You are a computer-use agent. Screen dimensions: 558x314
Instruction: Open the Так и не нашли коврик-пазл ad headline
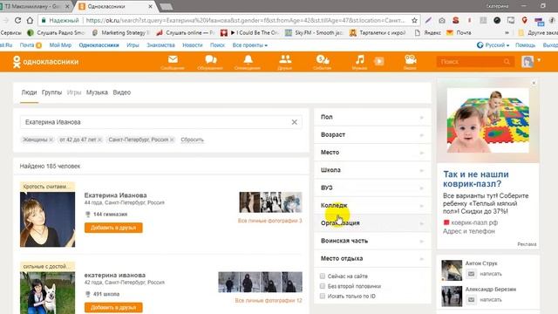pos(476,179)
